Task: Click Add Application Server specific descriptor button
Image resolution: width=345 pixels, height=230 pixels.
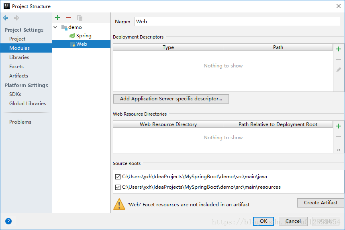Action: (171, 99)
